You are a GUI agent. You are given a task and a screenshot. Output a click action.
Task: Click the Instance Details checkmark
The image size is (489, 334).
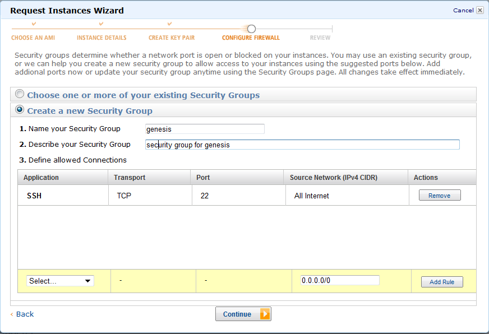click(101, 24)
